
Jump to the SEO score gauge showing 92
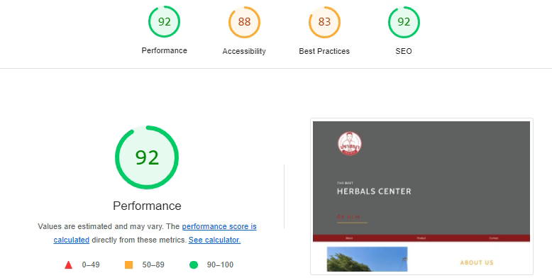pyautogui.click(x=404, y=22)
